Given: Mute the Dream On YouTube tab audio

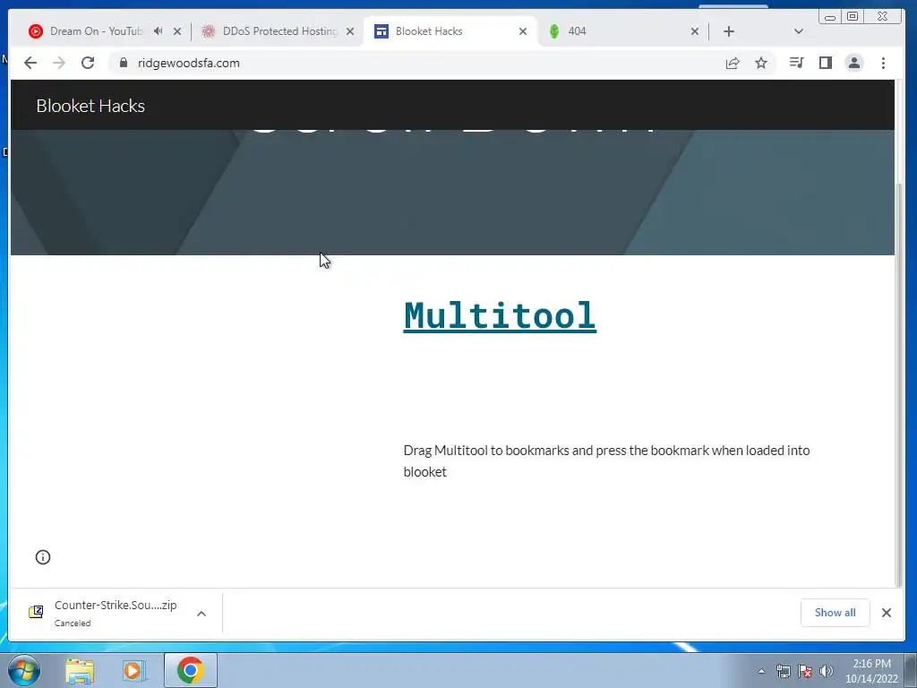Looking at the screenshot, I should coord(158,31).
